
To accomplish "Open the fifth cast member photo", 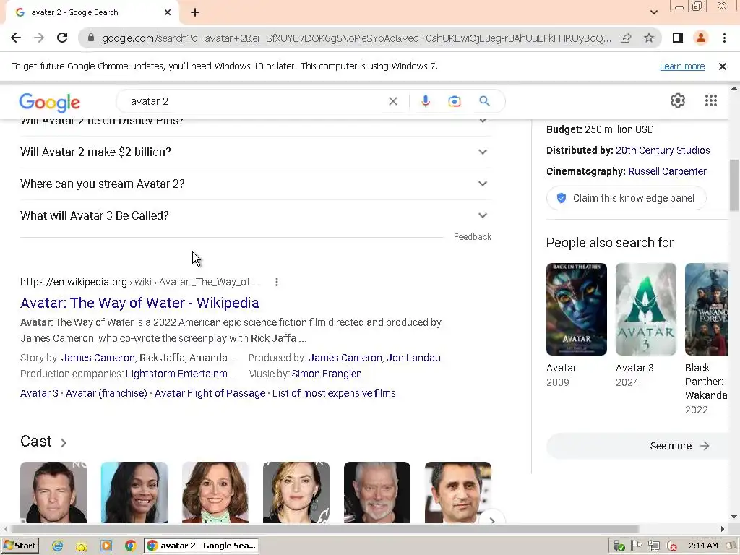I will [377, 492].
